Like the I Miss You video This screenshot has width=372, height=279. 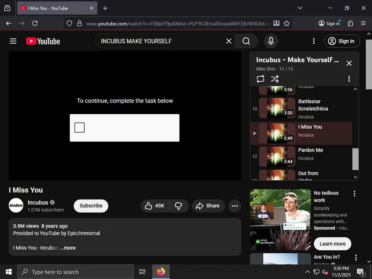click(155, 206)
